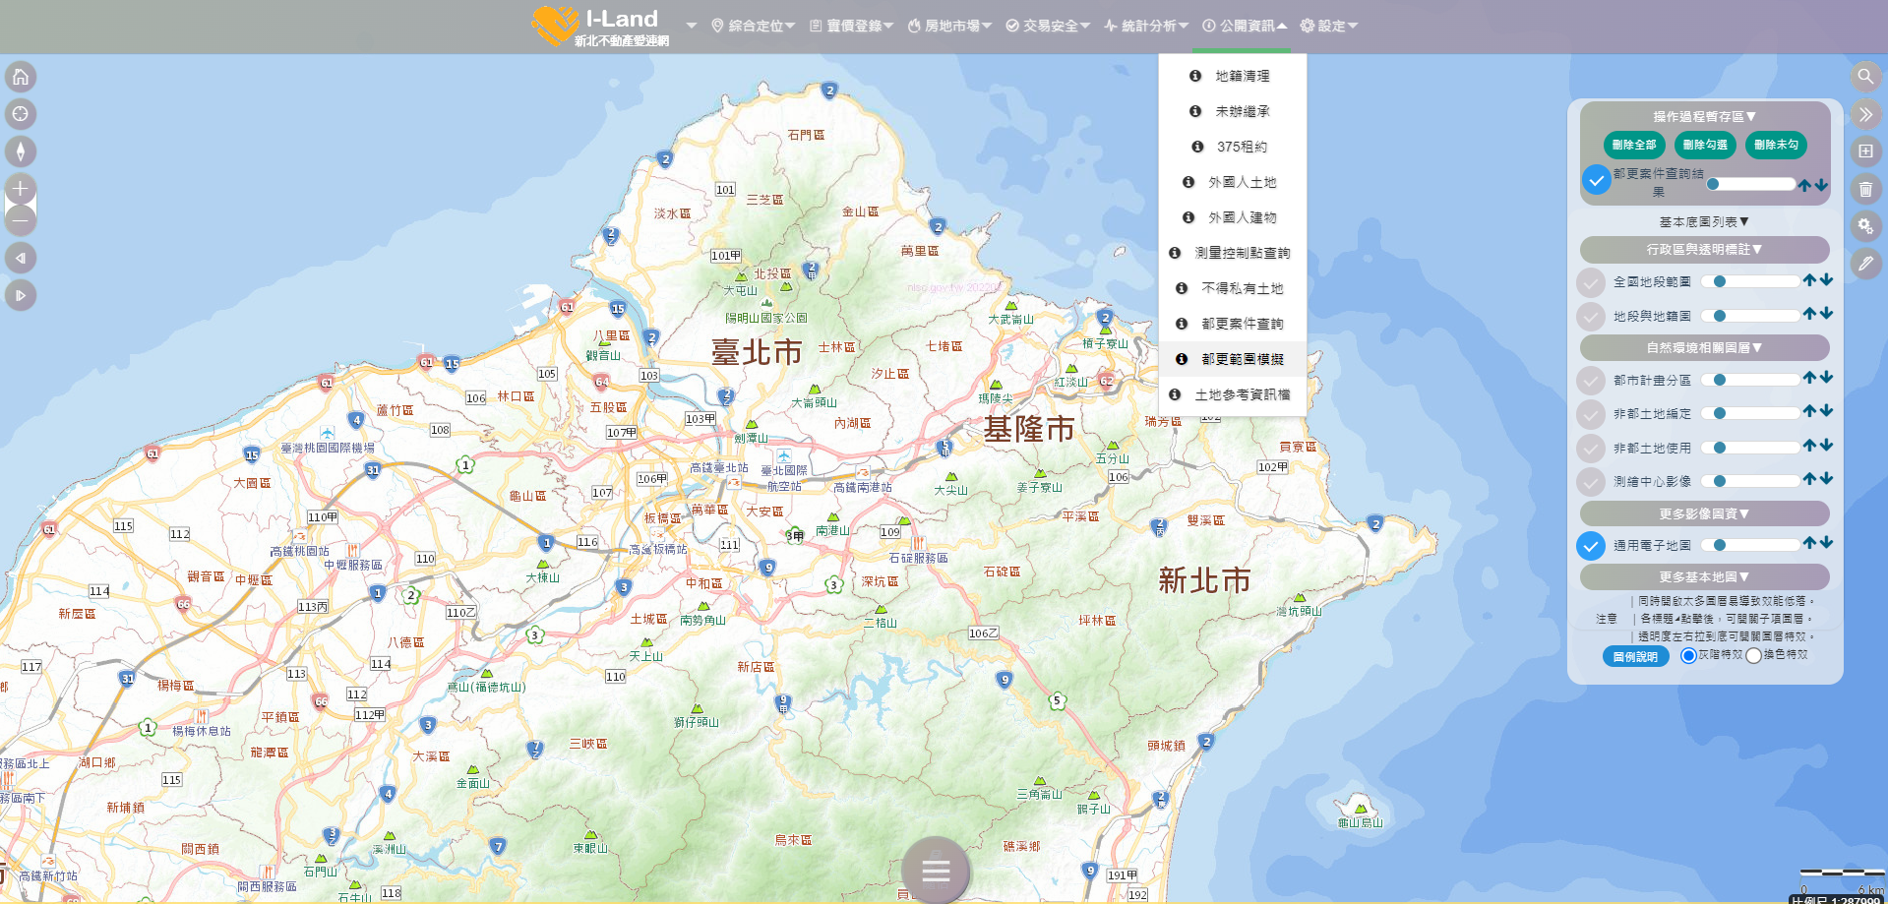
Task: Click the trash can icon
Action: pyautogui.click(x=1865, y=189)
